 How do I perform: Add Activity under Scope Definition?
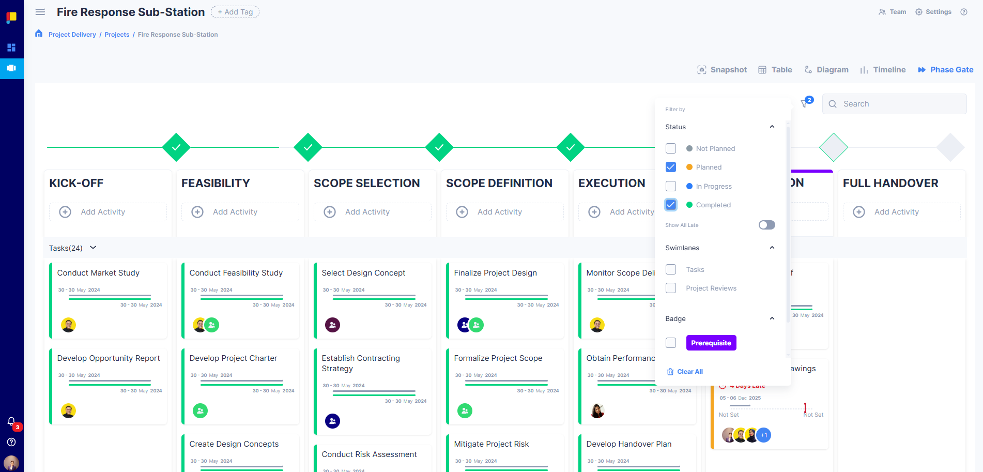point(505,212)
